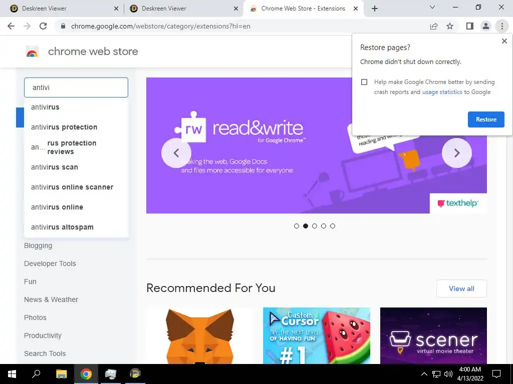The image size is (513, 384).
Task: Open the Blogging category
Action: [x=38, y=245]
